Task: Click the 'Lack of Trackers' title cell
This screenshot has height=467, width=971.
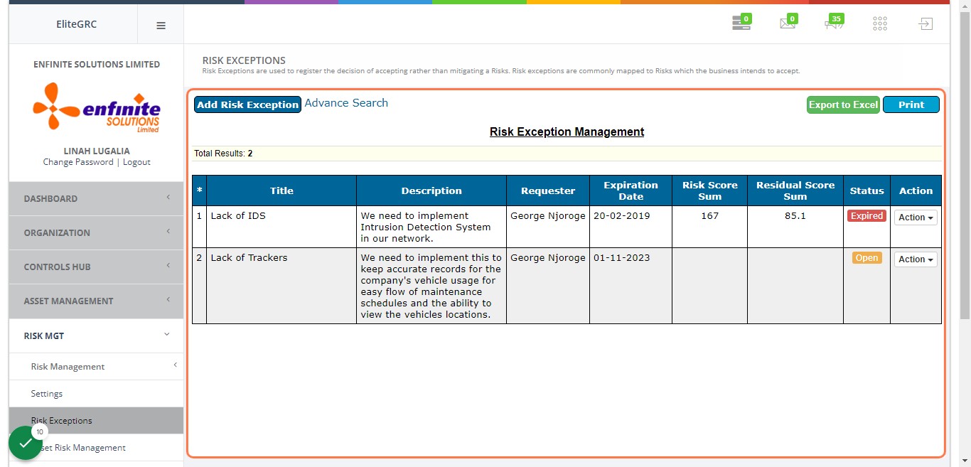Action: (281, 286)
